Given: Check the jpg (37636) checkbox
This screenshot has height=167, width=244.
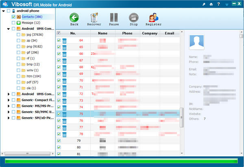Looking at the screenshot, I should 18,35.
